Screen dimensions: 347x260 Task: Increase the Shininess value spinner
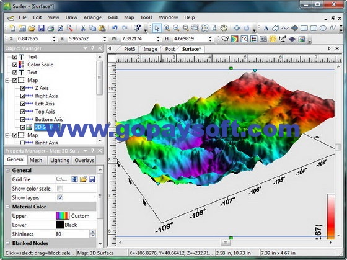92,232
